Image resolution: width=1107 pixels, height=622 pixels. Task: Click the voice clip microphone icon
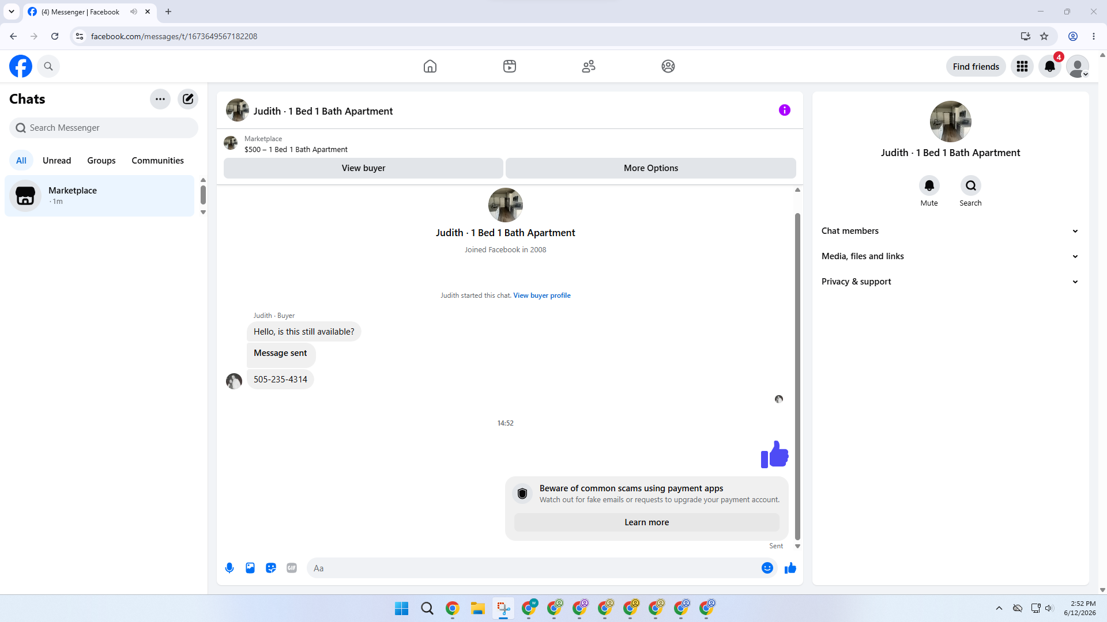click(x=229, y=568)
